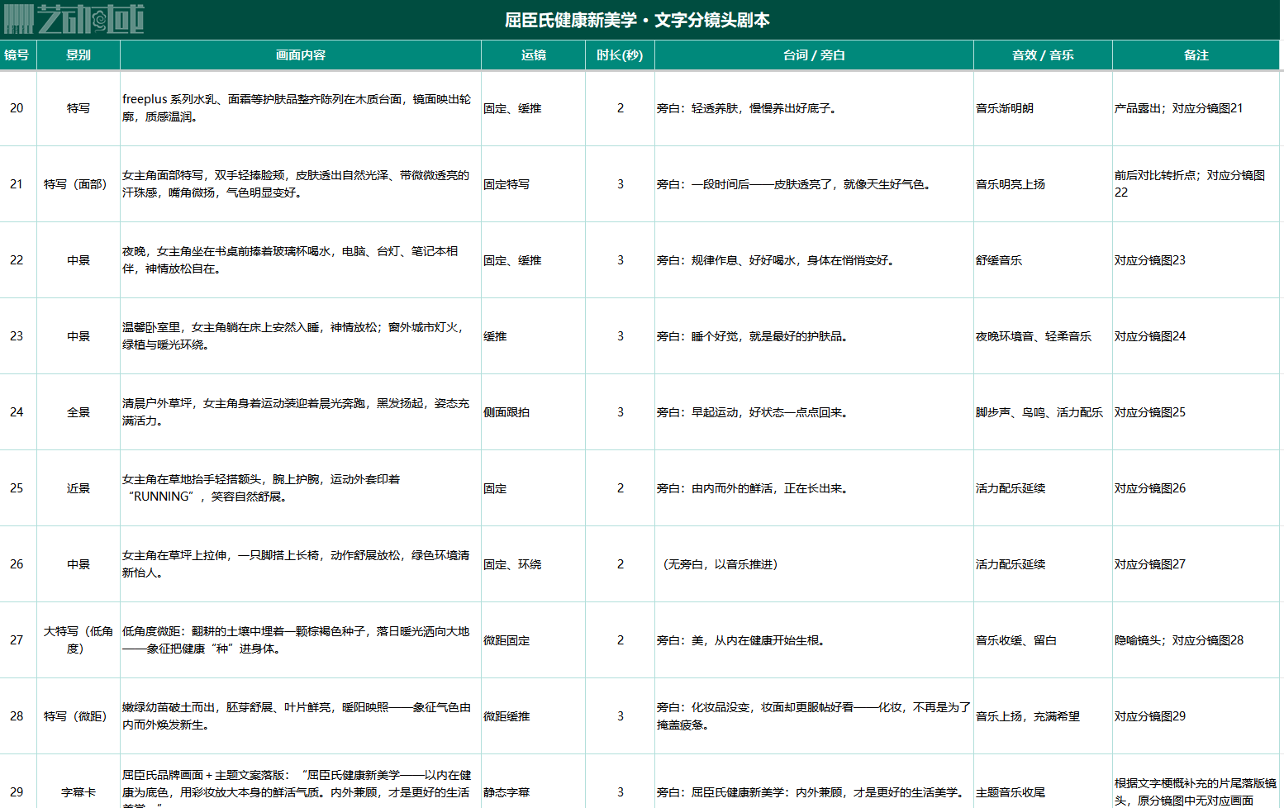Select the "固定特写" camera movement cell
The image size is (1284, 808).
[534, 184]
